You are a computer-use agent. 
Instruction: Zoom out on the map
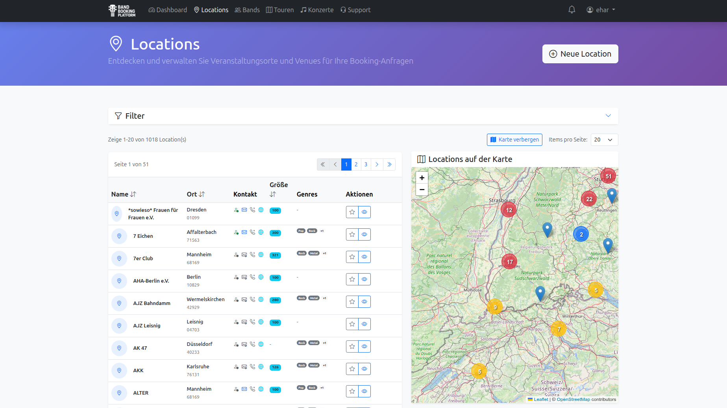pos(422,190)
